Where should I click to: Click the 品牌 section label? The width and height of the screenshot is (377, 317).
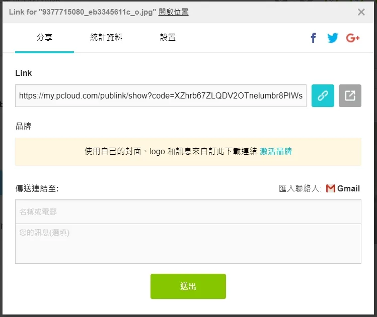pyautogui.click(x=23, y=126)
